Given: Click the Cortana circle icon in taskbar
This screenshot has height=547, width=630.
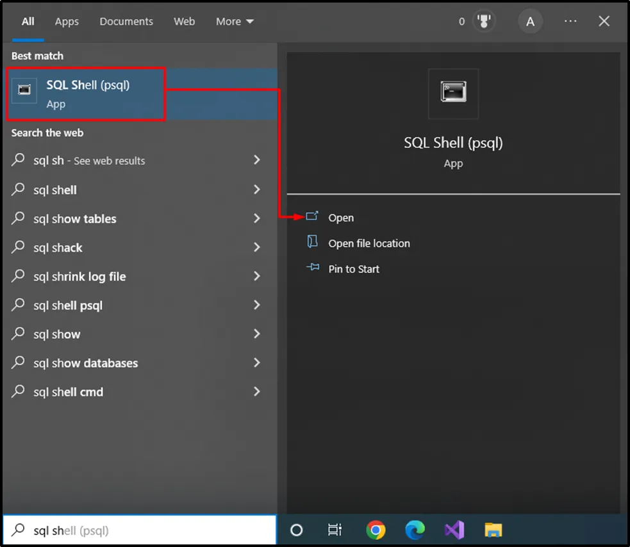Looking at the screenshot, I should tap(296, 530).
